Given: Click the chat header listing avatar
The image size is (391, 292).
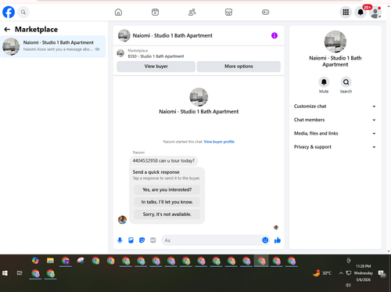Looking at the screenshot, I should (x=124, y=35).
